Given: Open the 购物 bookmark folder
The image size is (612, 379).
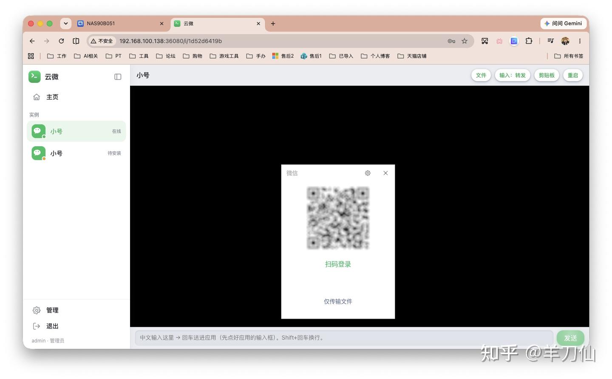Looking at the screenshot, I should (x=193, y=56).
